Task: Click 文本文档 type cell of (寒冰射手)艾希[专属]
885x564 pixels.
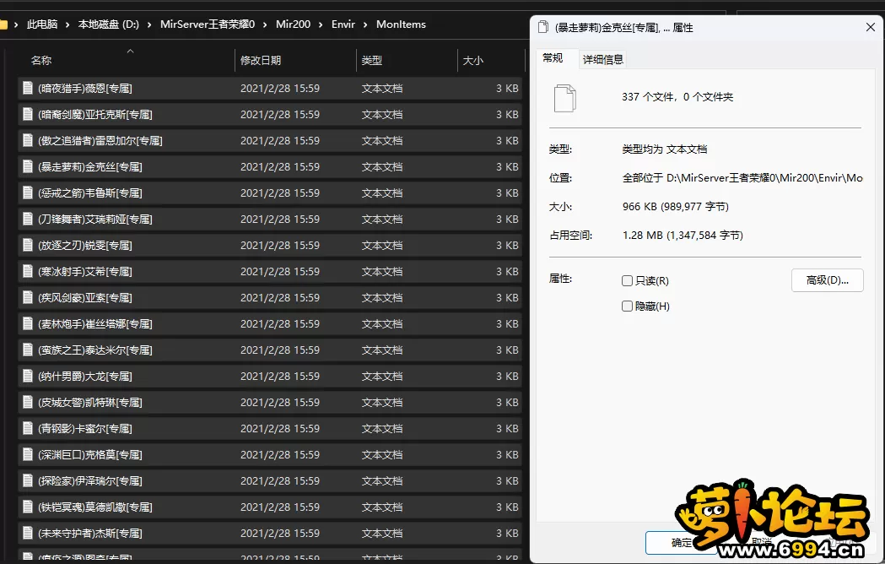Action: point(382,271)
